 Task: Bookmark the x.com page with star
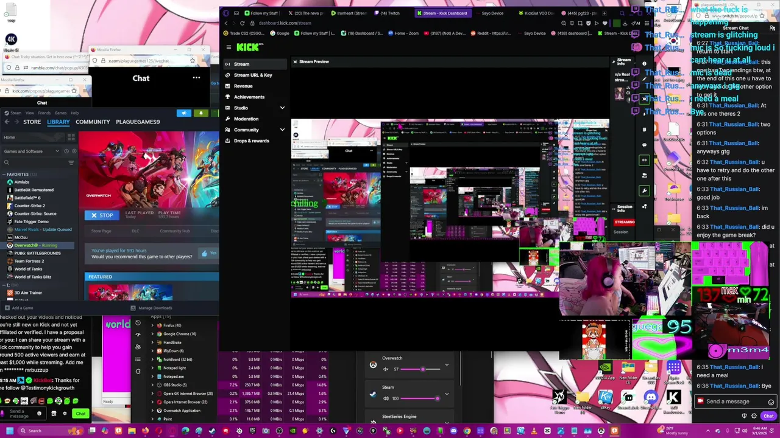point(193,61)
